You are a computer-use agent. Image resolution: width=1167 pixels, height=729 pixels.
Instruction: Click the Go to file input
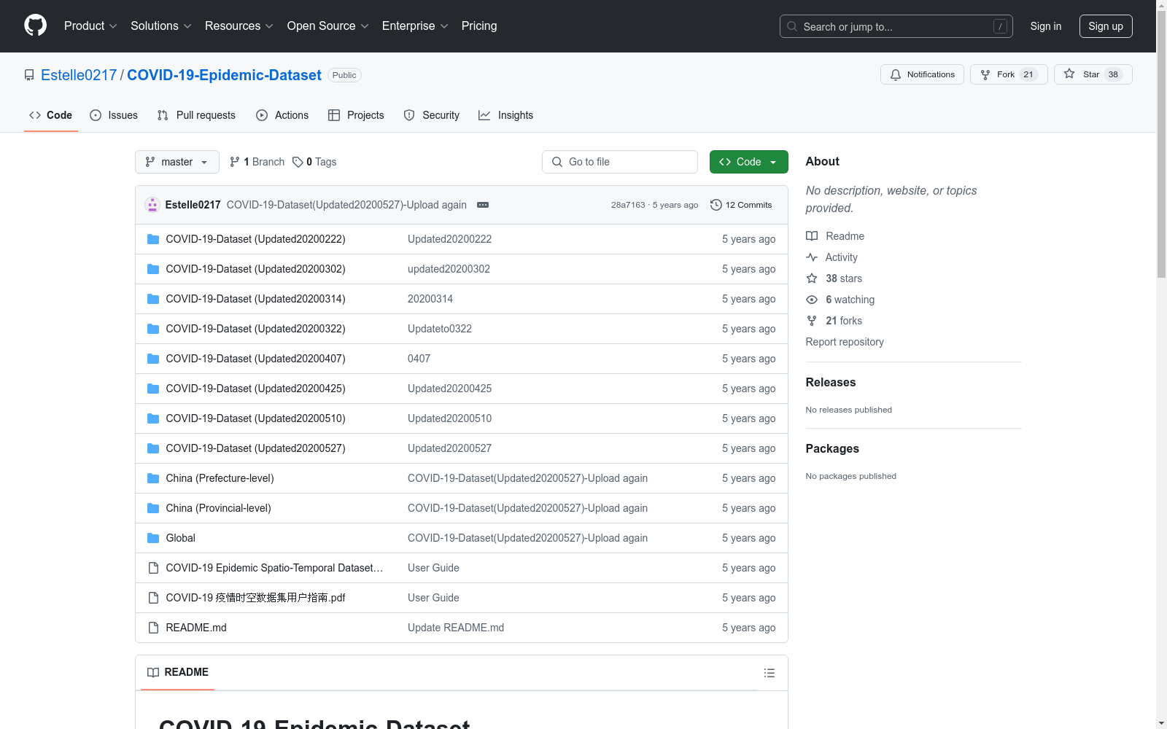(x=620, y=162)
